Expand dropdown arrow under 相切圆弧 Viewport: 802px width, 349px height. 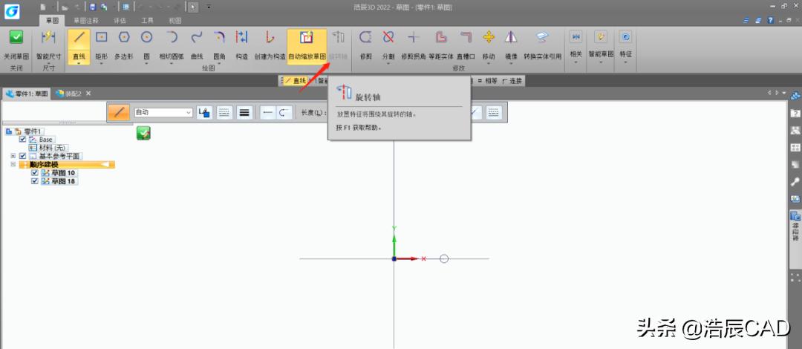tap(172, 63)
